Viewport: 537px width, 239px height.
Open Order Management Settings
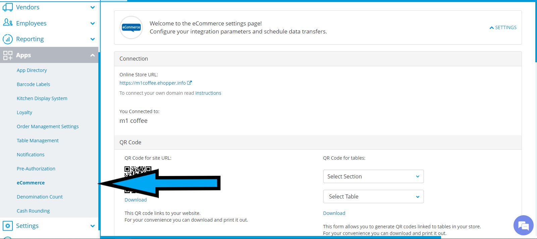coord(48,127)
